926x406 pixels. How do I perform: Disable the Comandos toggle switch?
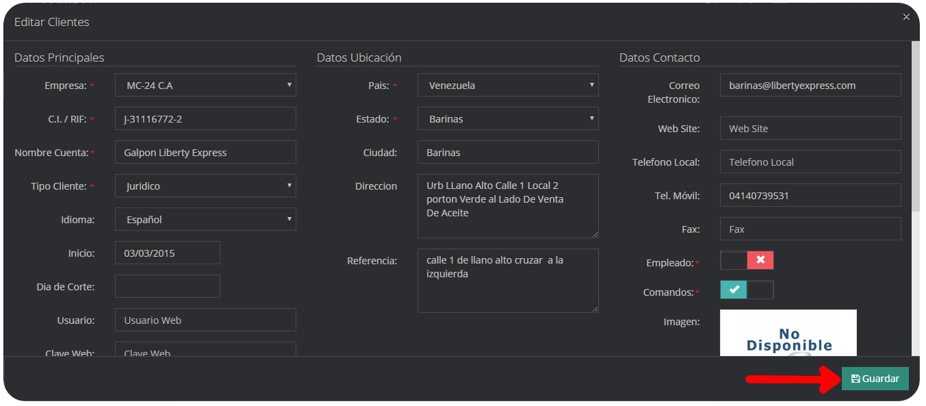[x=760, y=289]
